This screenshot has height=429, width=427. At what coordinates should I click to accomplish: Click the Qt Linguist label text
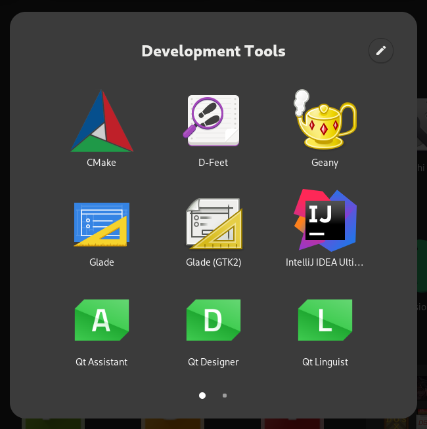tap(325, 362)
